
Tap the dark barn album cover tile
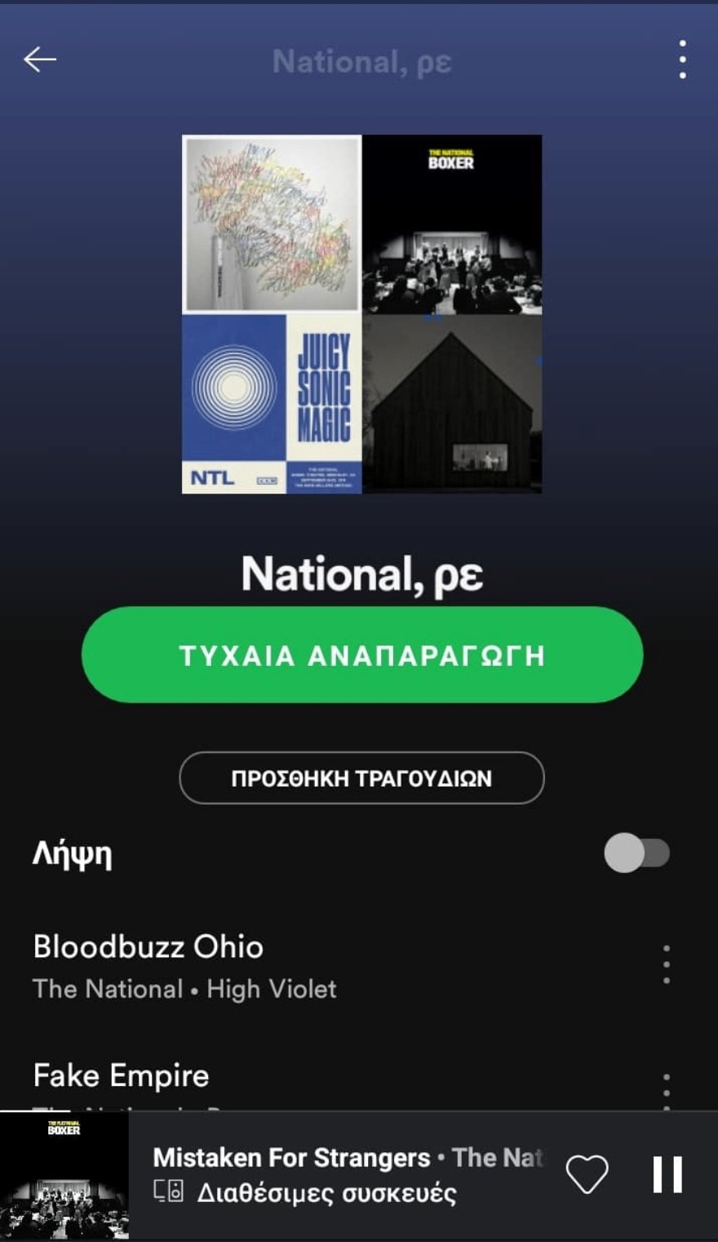click(x=452, y=404)
